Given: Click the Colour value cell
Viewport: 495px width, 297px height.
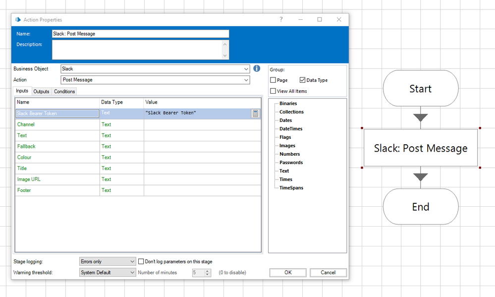Looking at the screenshot, I should [202, 157].
